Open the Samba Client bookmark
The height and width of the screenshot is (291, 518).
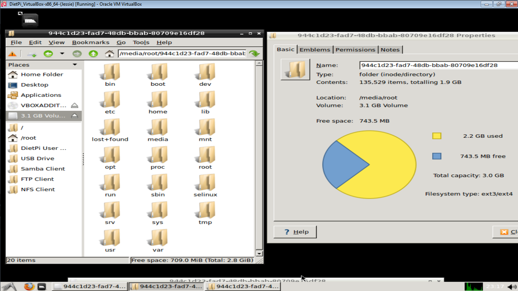coord(44,168)
